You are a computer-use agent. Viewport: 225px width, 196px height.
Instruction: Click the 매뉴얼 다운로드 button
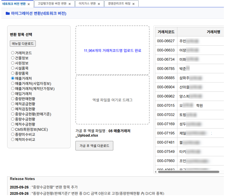click(x=23, y=44)
